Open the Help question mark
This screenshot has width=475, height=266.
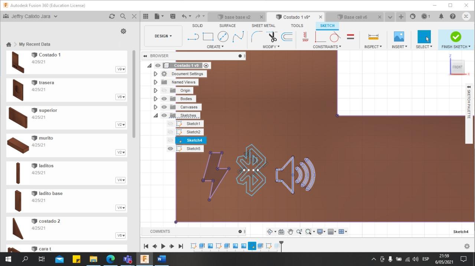[452, 16]
